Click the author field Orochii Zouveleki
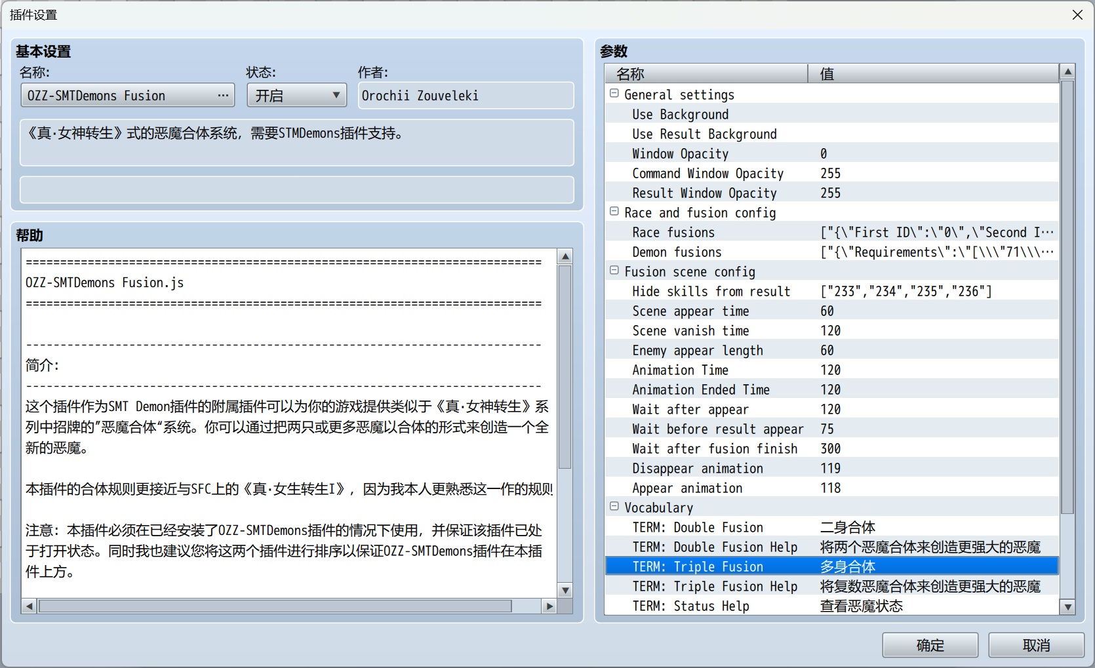Screen dimensions: 1095x668 tap(466, 96)
